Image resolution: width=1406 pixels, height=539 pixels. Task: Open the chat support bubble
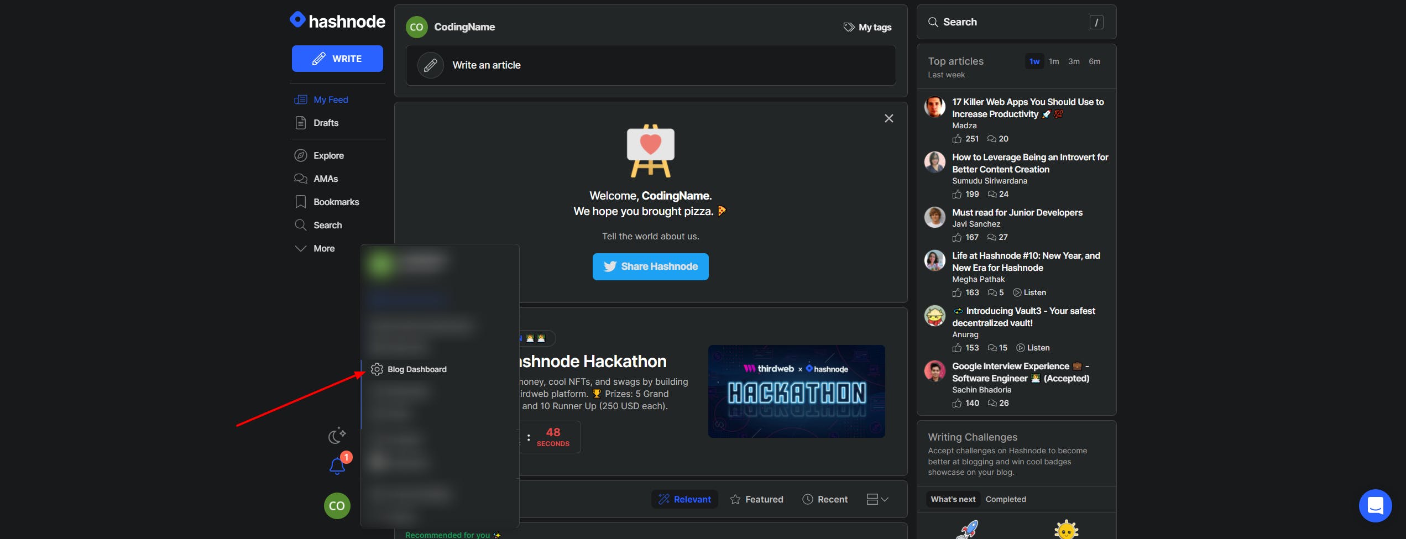click(1376, 506)
